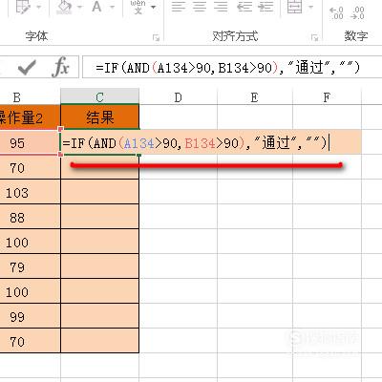Click the fx insert function button
This screenshot has width=382, height=382.
coord(61,67)
